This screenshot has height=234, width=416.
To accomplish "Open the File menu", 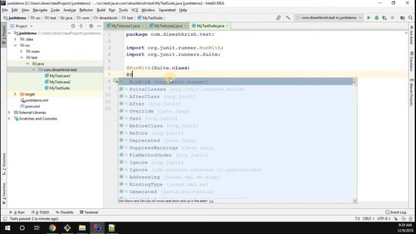I will pyautogui.click(x=5, y=10).
